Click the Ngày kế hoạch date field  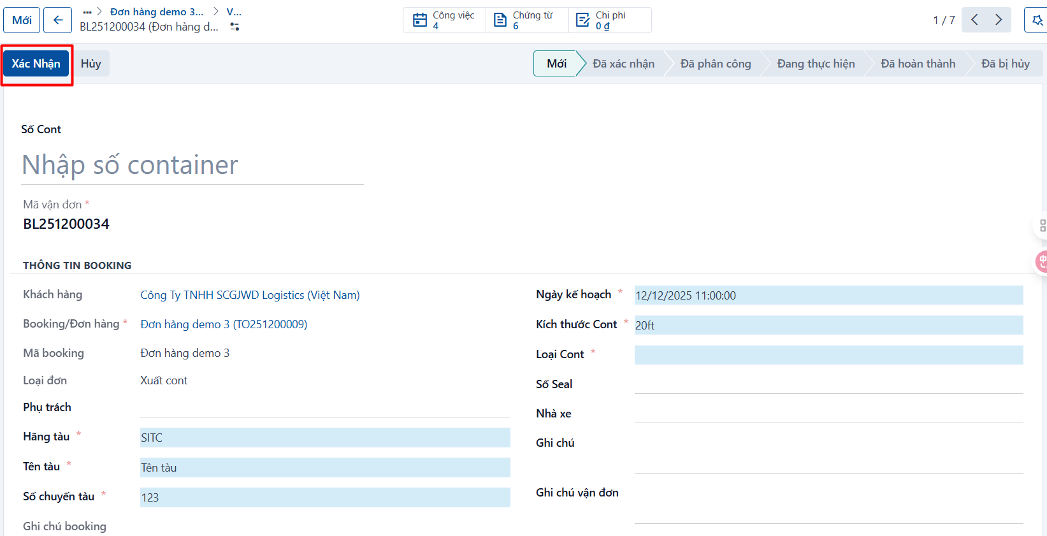click(x=828, y=295)
